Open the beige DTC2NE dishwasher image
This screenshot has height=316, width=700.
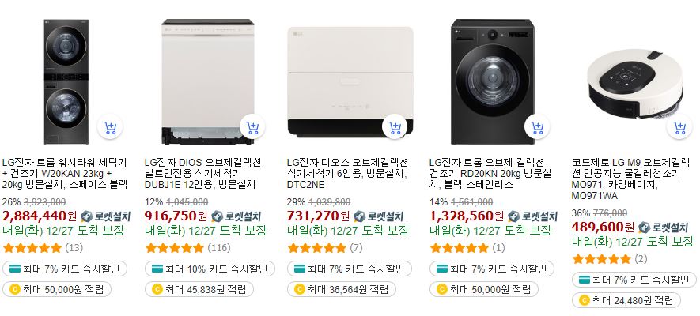point(350,82)
